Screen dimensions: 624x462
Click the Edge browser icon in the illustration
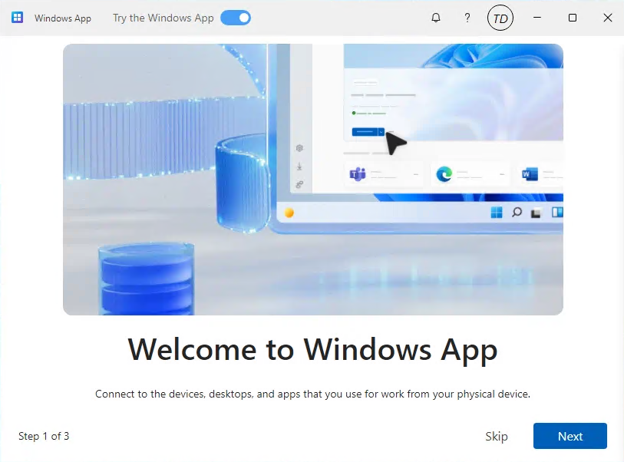click(444, 174)
